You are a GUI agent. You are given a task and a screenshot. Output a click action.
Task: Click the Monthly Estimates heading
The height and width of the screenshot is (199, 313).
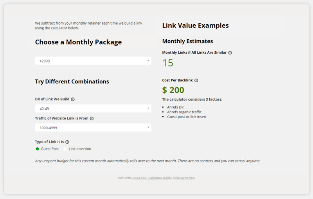pos(187,41)
